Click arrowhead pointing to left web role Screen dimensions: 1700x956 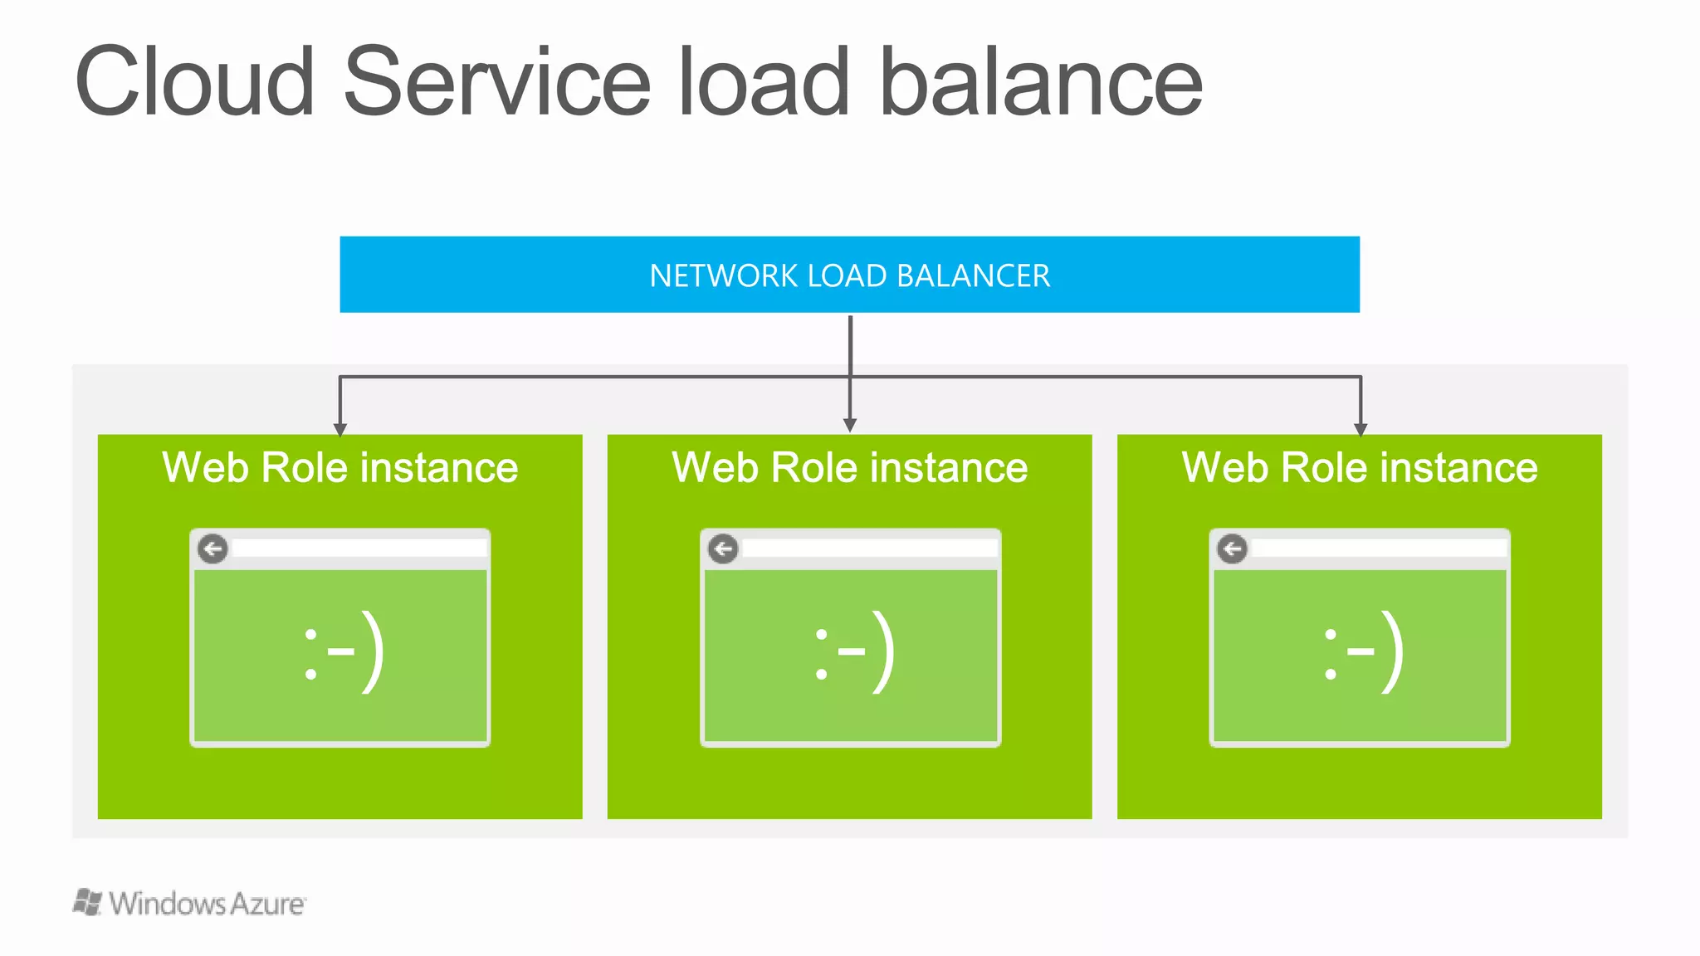[x=340, y=428]
